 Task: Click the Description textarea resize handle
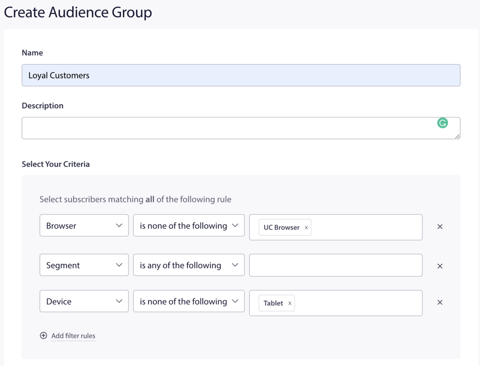(457, 136)
